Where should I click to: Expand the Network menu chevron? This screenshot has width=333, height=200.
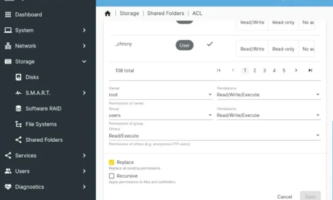(84, 46)
